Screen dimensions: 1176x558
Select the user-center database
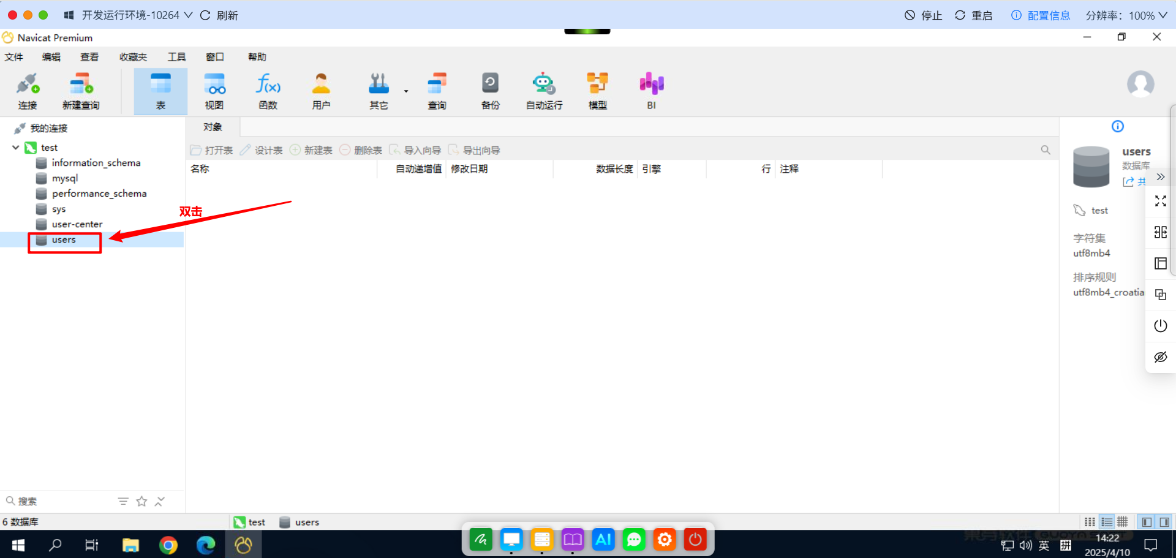pyautogui.click(x=77, y=224)
